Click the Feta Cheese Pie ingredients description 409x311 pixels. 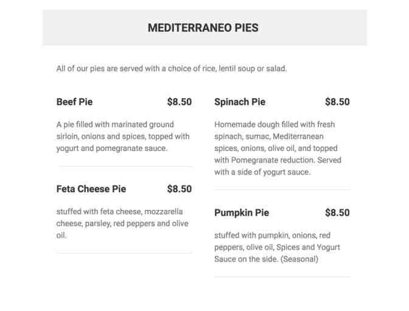(122, 223)
